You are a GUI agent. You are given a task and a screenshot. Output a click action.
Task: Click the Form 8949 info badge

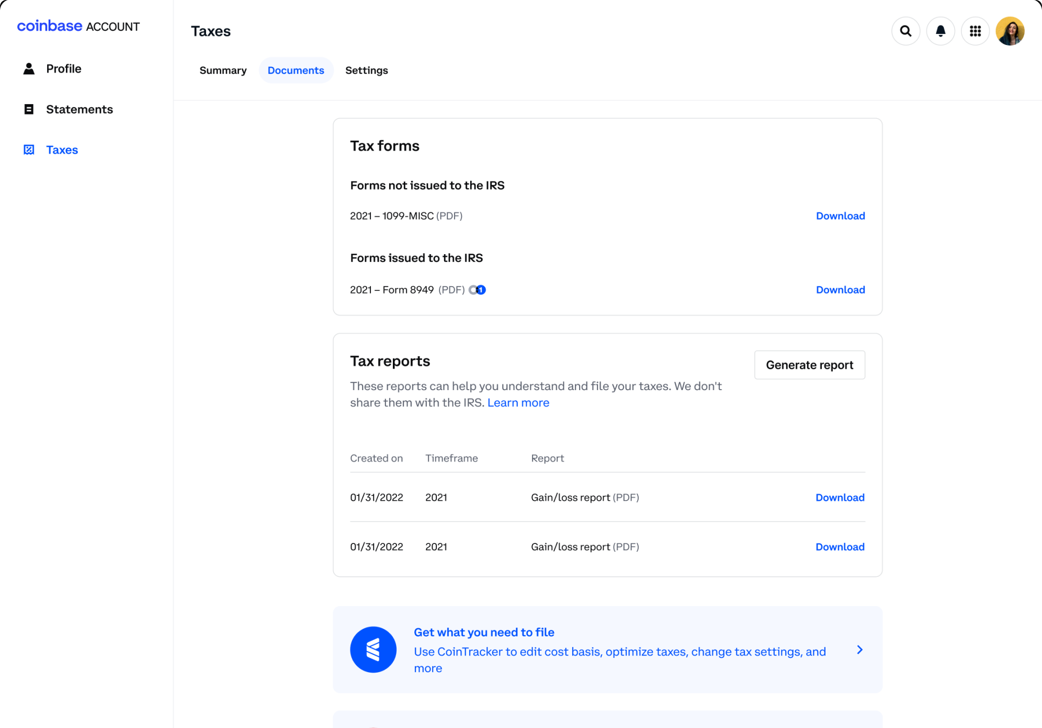[478, 290]
